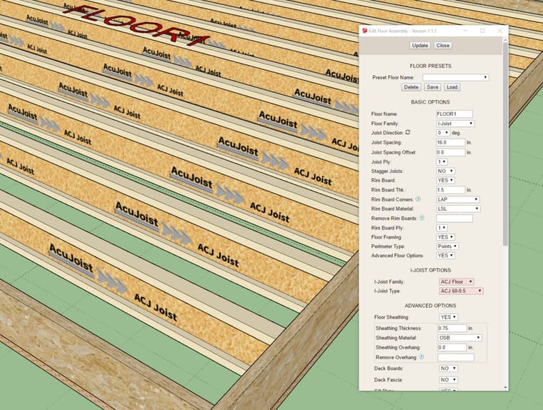Open the Stagger Joists NO selector
543x410 pixels.
click(446, 171)
